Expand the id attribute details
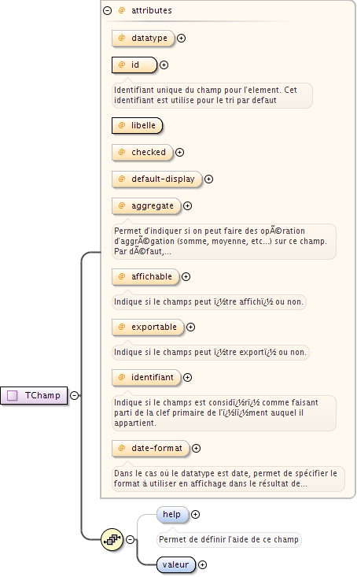 164,65
